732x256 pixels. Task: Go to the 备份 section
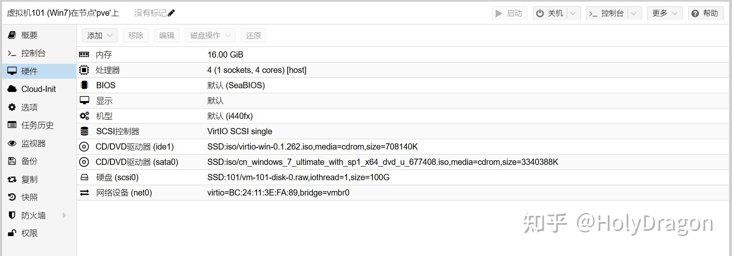pos(29,161)
